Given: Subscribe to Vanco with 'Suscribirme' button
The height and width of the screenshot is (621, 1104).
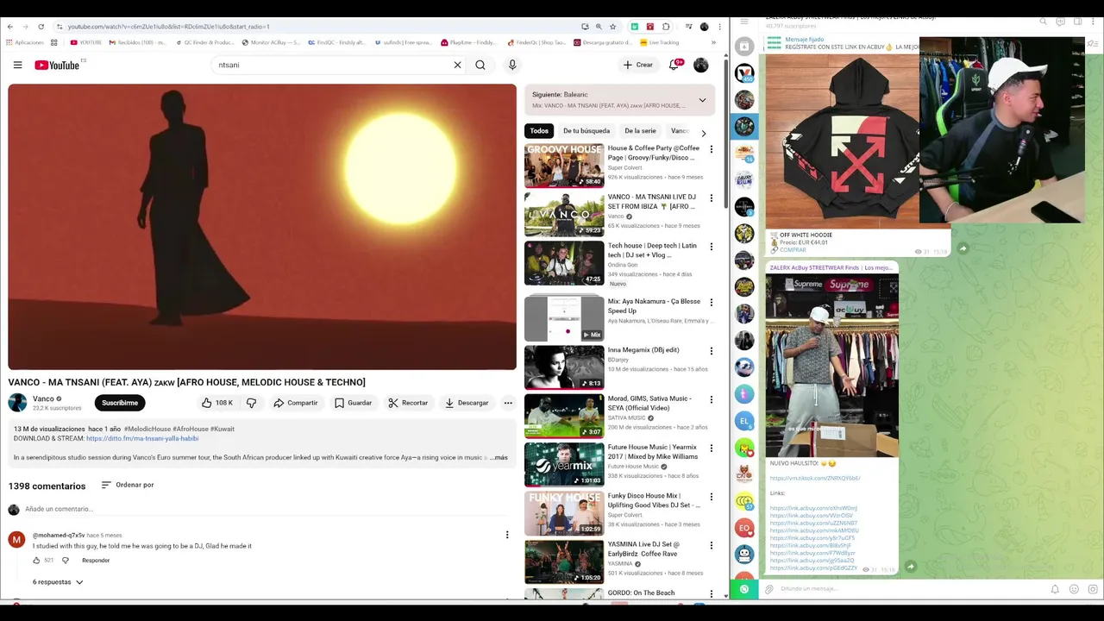Looking at the screenshot, I should pyautogui.click(x=120, y=403).
